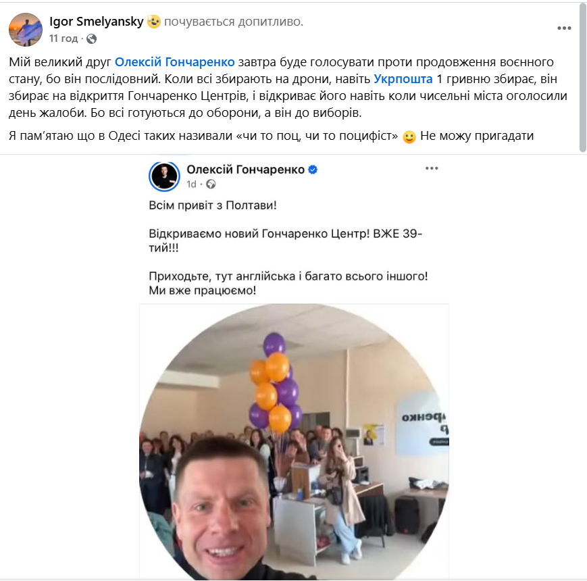This screenshot has width=587, height=581.
Task: Open Igor Smelyansky's profile picture
Action: point(26,29)
